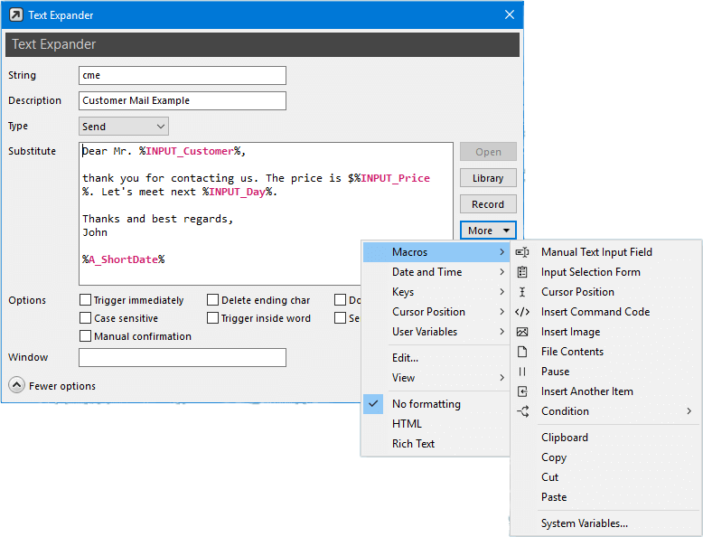Click the Library button
The height and width of the screenshot is (537, 703).
click(488, 178)
